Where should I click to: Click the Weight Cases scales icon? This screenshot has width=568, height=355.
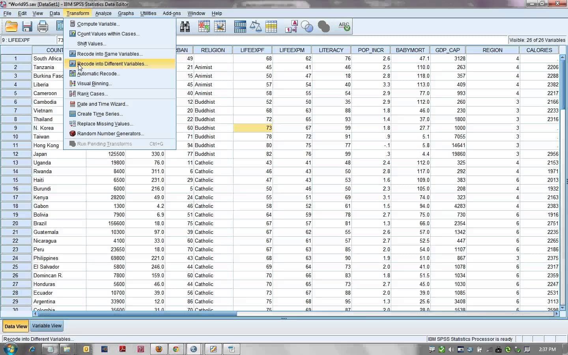[x=256, y=26]
